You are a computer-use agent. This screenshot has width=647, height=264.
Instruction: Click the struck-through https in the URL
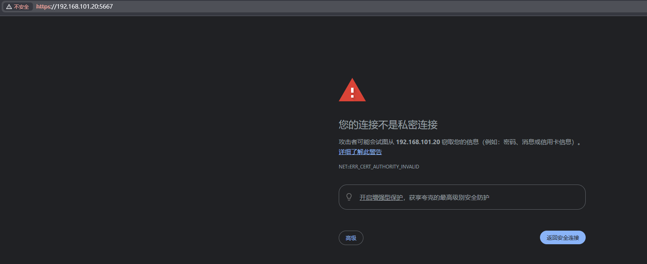pos(43,7)
